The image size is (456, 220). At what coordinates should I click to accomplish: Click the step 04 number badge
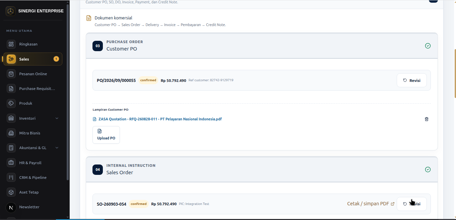tap(97, 170)
